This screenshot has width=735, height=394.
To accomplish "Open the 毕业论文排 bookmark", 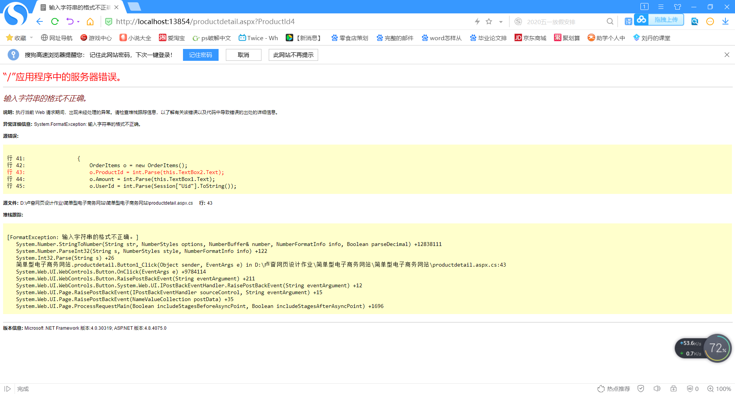I will [x=488, y=38].
